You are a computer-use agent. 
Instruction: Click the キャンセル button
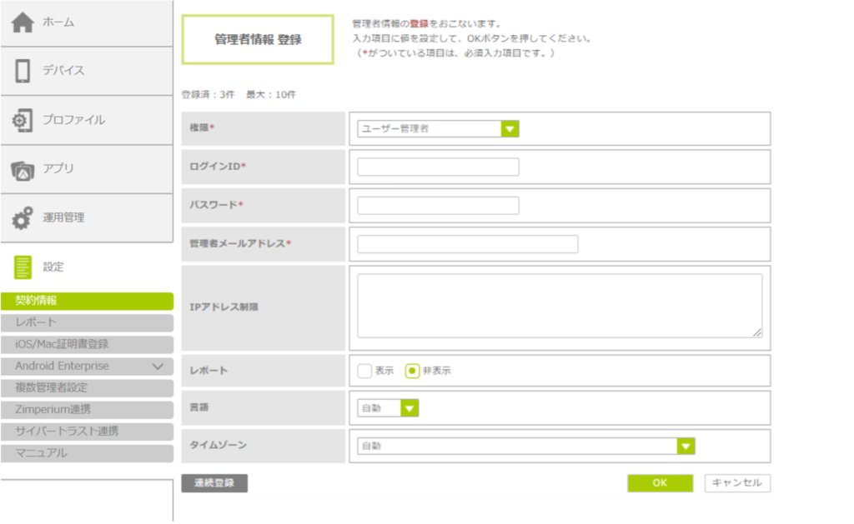737,483
